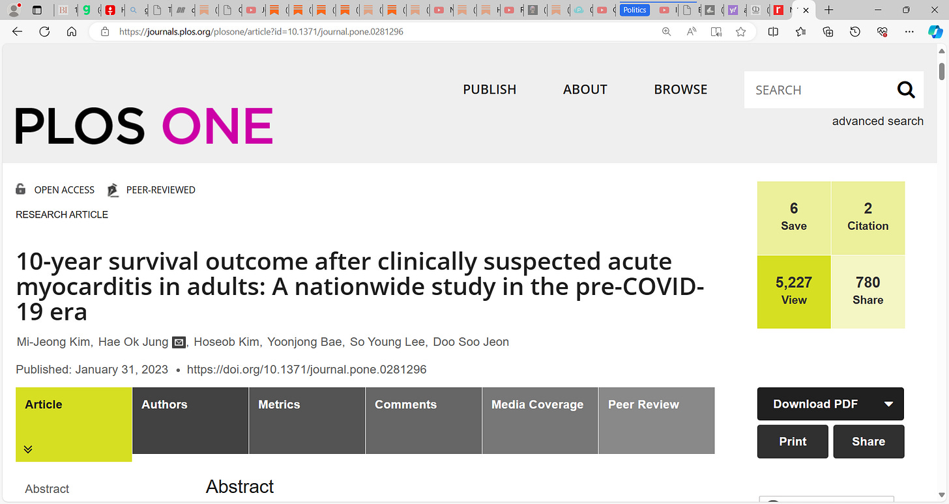
Task: Open author Yoonjong Bae details
Action: pos(305,342)
